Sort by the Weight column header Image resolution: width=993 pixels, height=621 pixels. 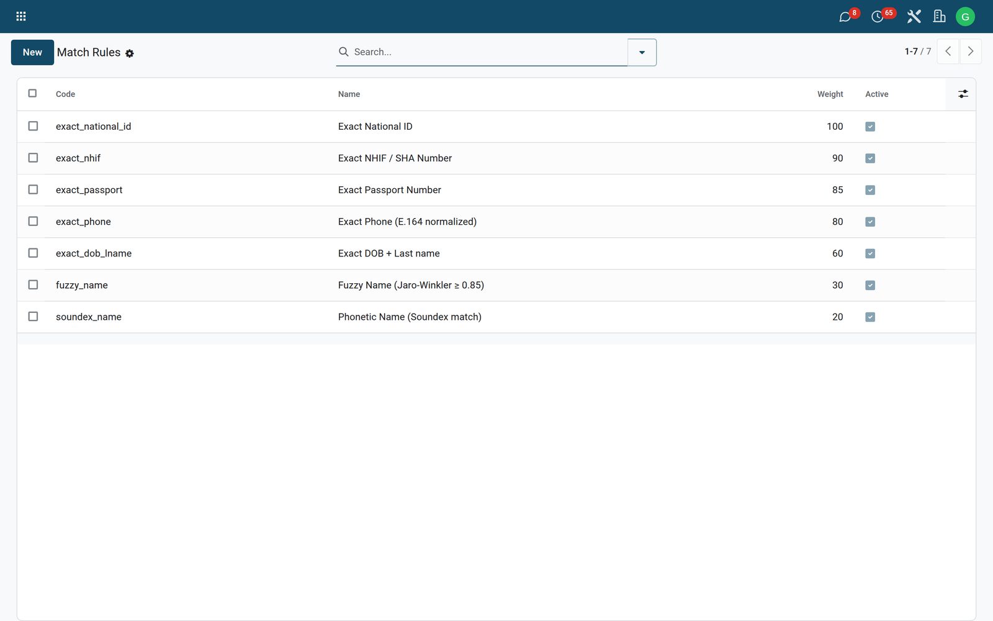[x=830, y=94]
